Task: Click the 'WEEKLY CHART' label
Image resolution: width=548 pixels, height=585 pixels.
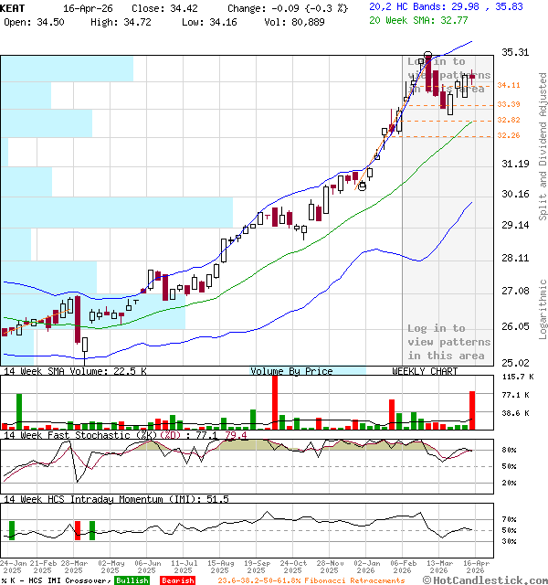Action: tap(425, 371)
